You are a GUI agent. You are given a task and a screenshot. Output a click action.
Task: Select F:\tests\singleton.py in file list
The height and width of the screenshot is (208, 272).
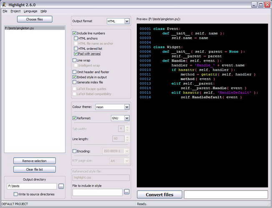[x=35, y=28]
